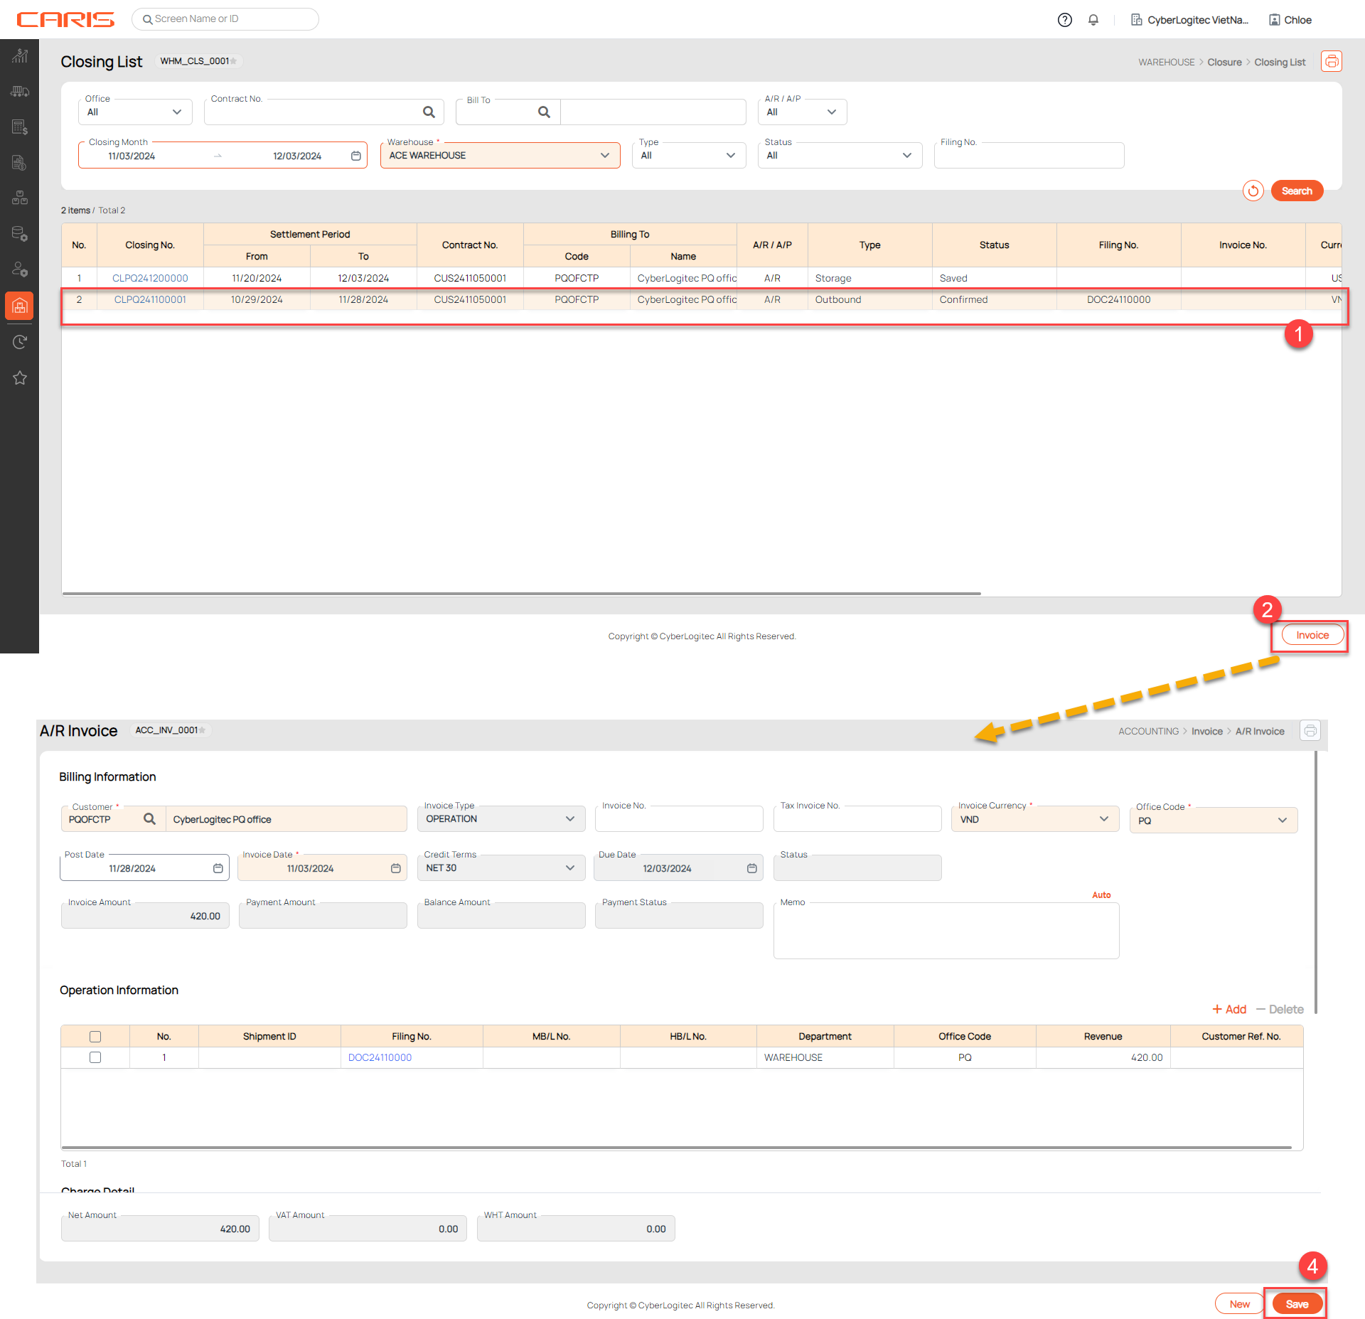1365x1319 pixels.
Task: Open the Closing Month calendar icon
Action: [x=356, y=156]
